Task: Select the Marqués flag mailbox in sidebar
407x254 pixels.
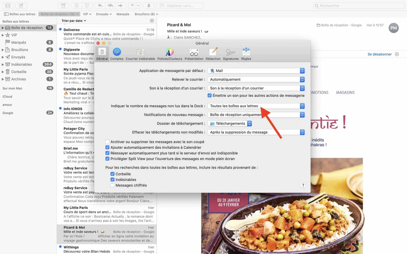Action: pos(28,42)
